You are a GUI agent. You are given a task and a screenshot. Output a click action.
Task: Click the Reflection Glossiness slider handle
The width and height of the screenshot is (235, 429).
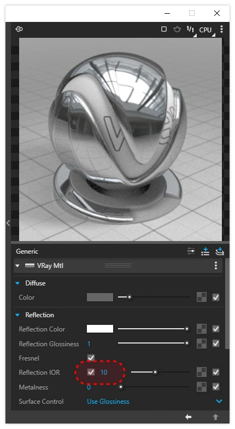[187, 343]
